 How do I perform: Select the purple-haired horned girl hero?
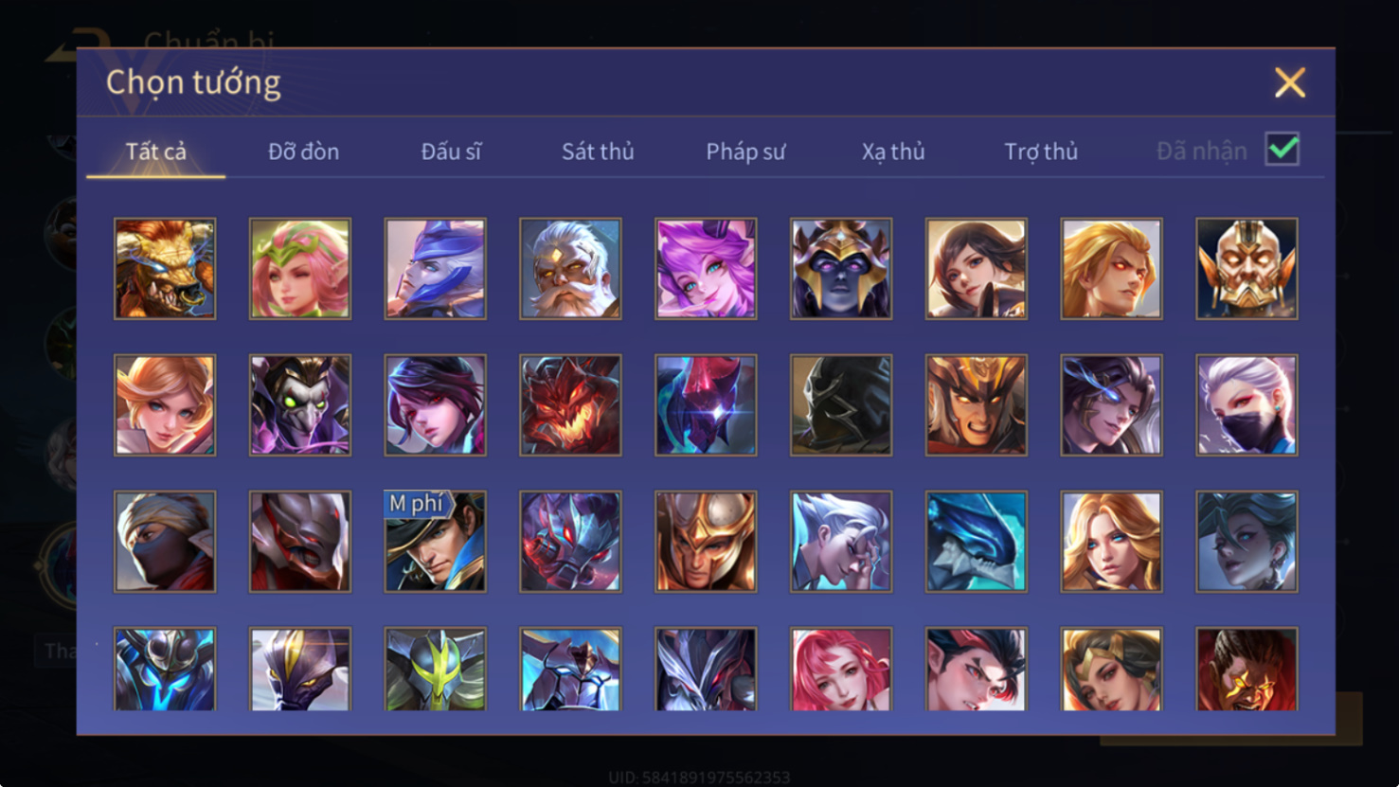pyautogui.click(x=706, y=269)
